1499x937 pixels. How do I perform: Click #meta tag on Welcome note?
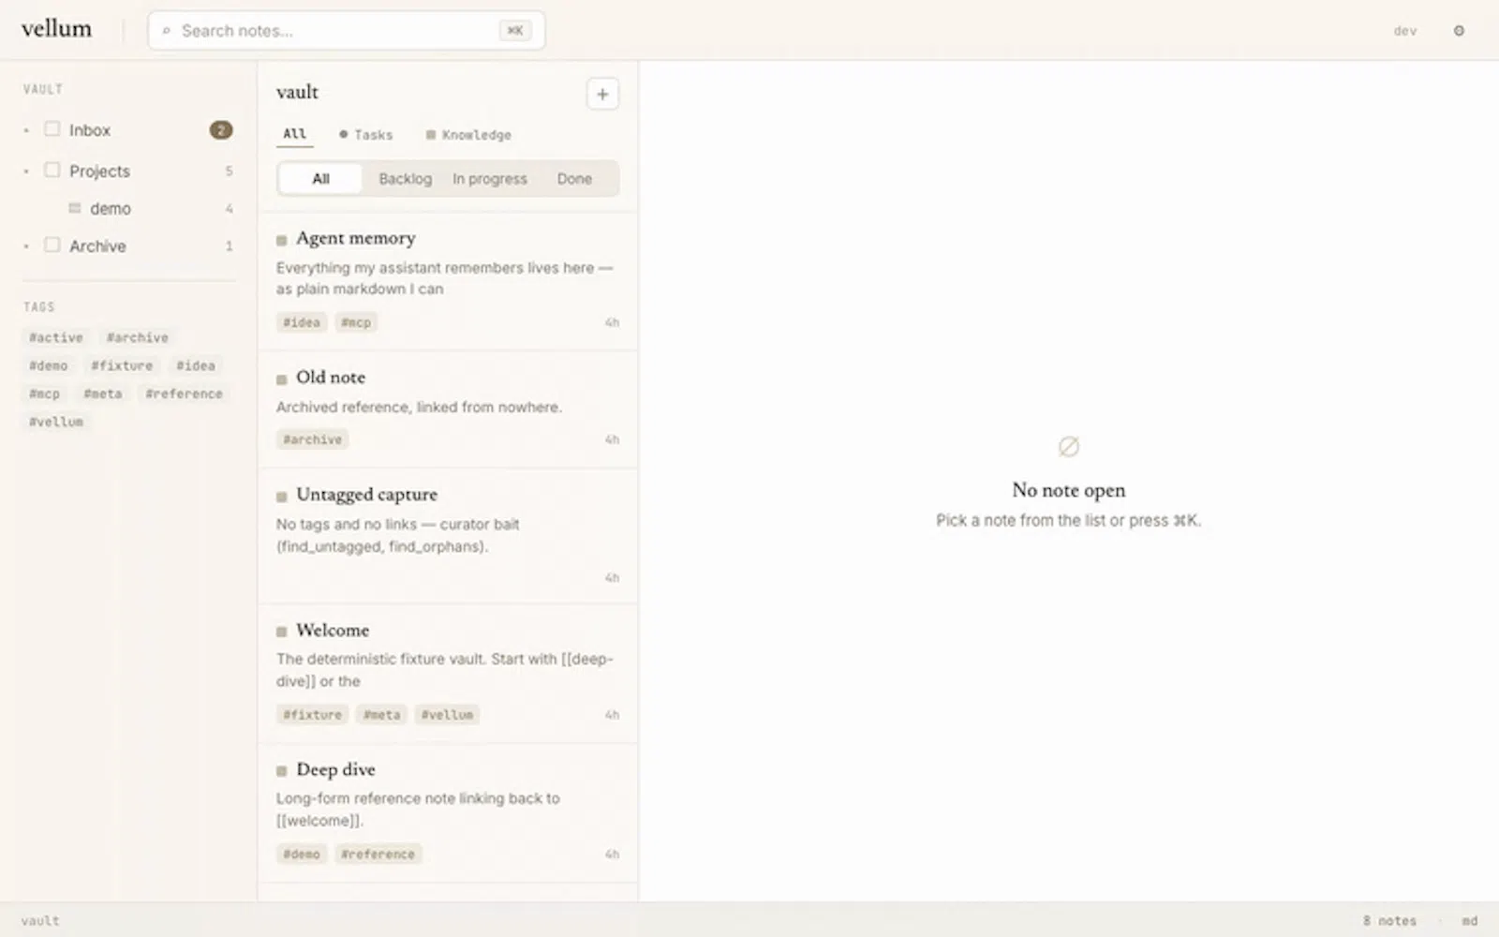click(x=382, y=715)
